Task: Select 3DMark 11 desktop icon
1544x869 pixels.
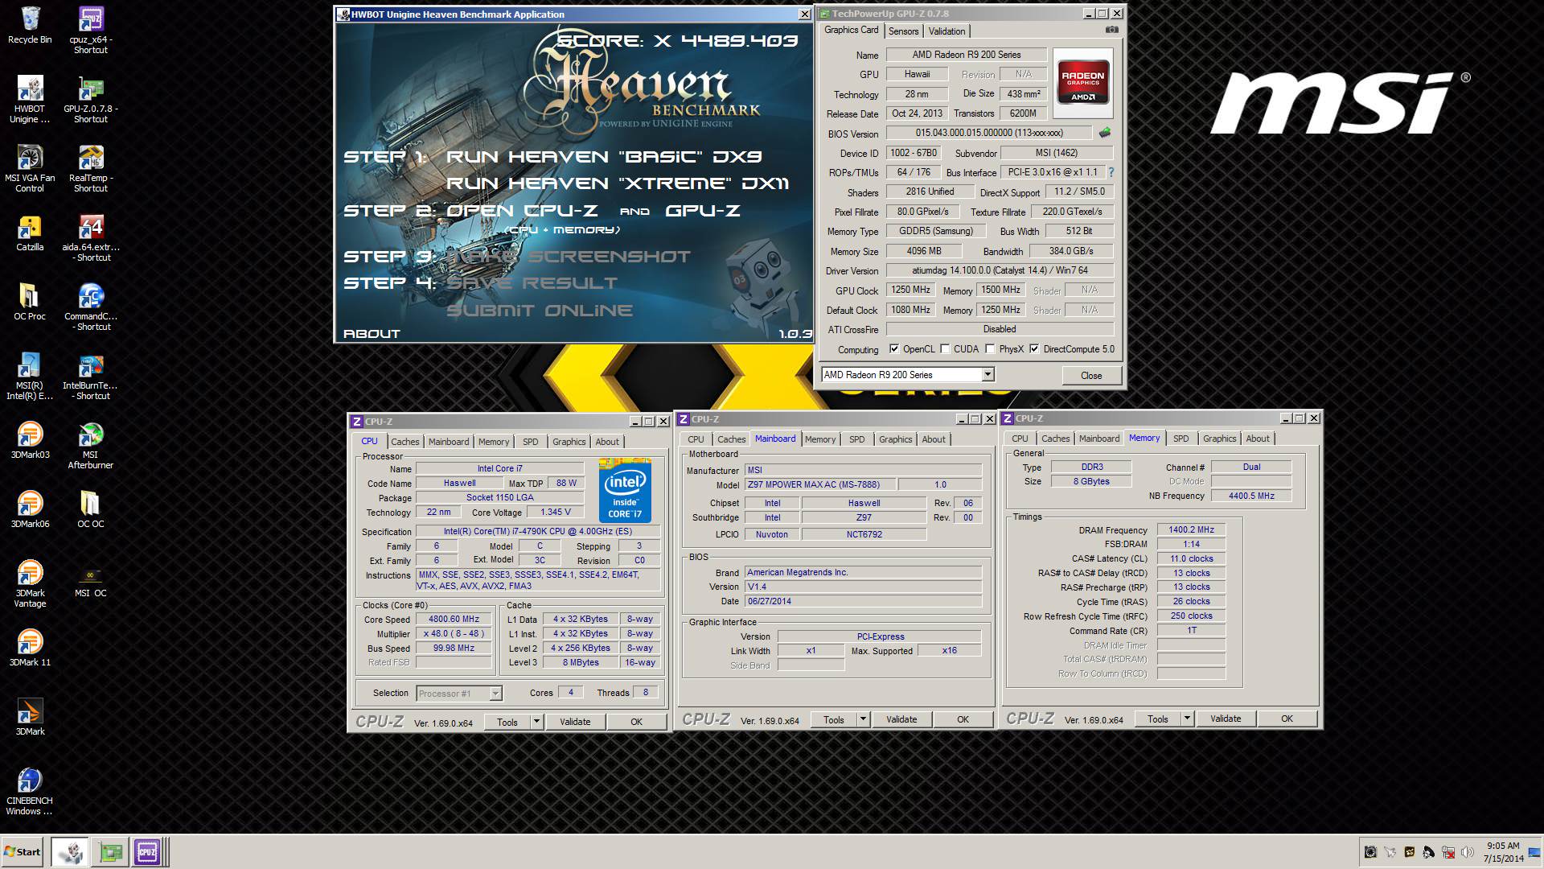Action: [x=30, y=649]
